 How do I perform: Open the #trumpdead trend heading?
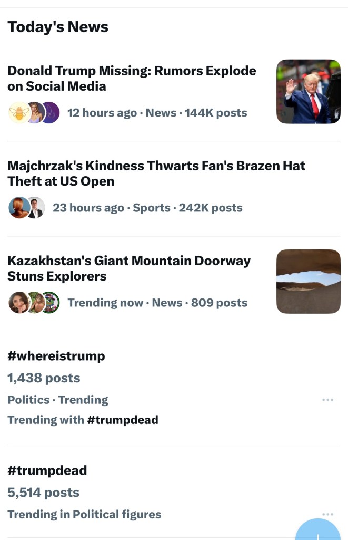tap(47, 470)
